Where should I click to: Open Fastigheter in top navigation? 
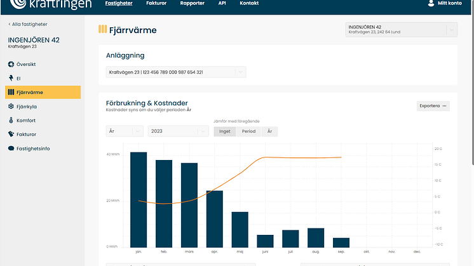pyautogui.click(x=119, y=3)
